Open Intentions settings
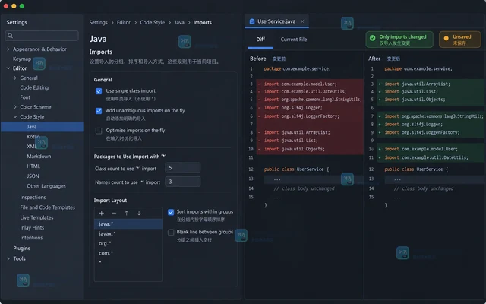Image resolution: width=486 pixels, height=304 pixels. click(x=31, y=238)
